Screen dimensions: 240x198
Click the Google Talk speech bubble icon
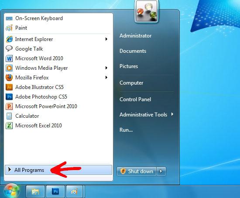coord(9,49)
